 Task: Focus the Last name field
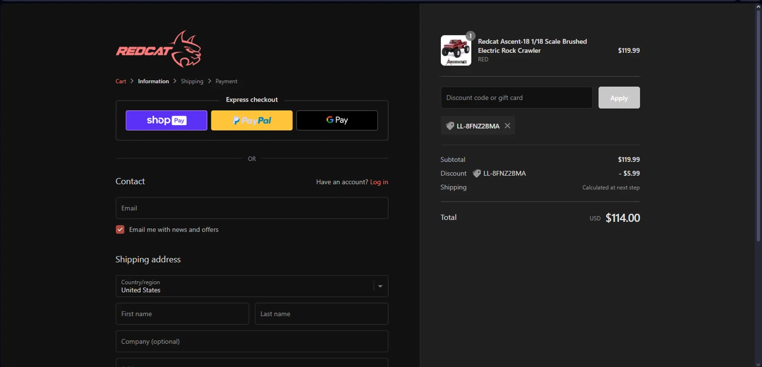(x=322, y=314)
